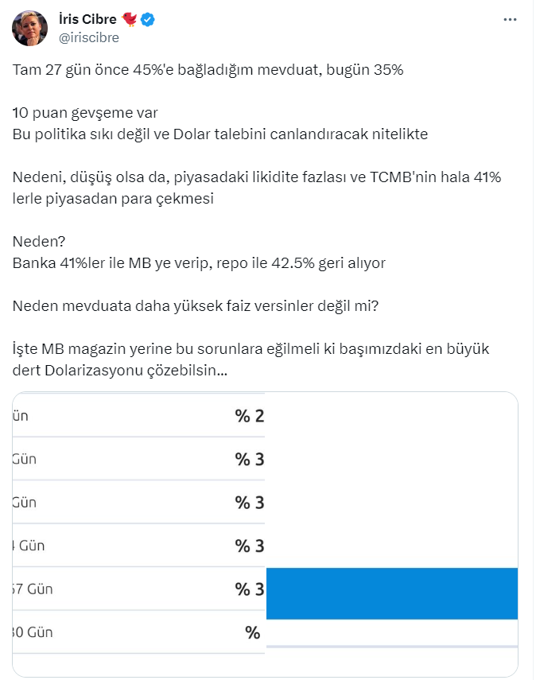The image size is (536, 680).
Task: Open İris Cibre's profile picture
Action: pos(29,29)
